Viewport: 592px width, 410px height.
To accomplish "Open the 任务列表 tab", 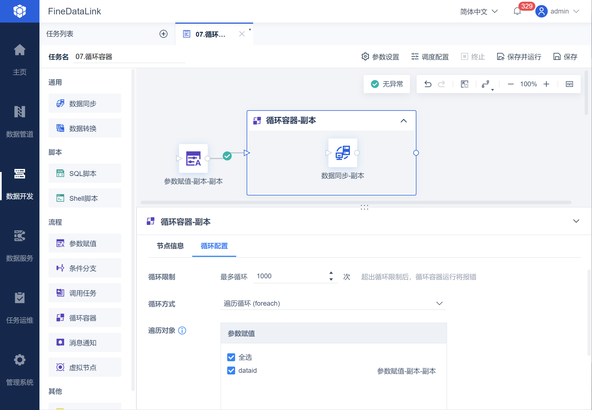I will tap(60, 34).
